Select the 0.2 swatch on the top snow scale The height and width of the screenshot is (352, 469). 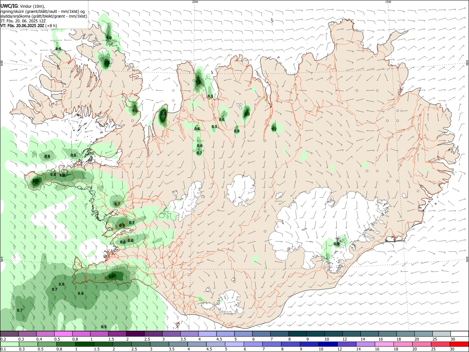[9, 334]
